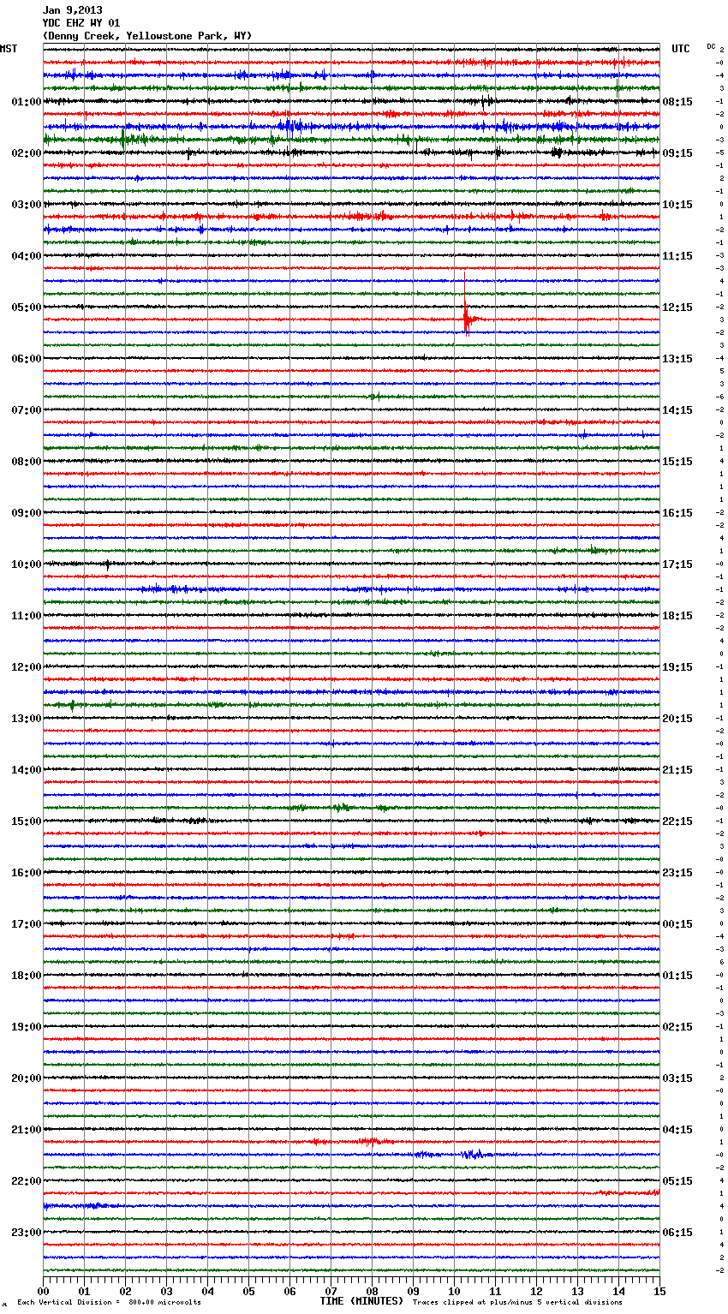
Task: Click the '10:15' UTC time label
Action: 677,205
